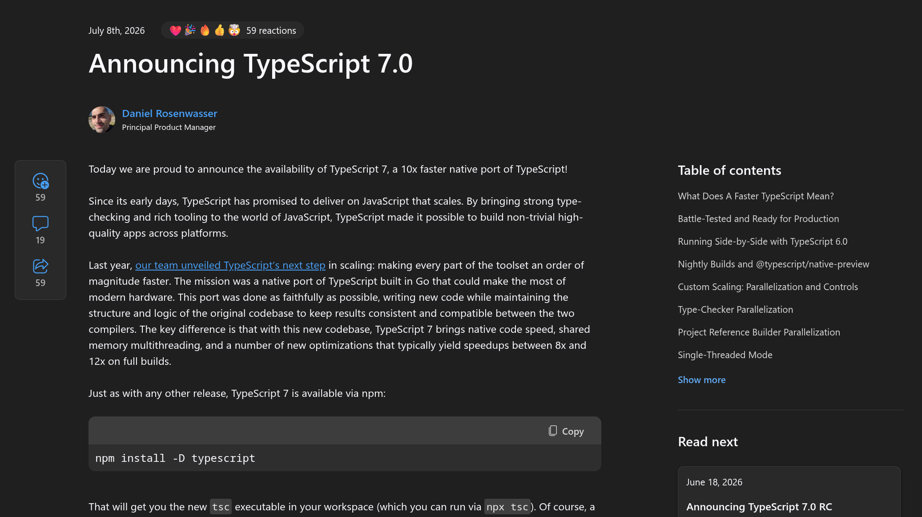Navigate to Running Side-by-Side with TypeScript 6.0
Image resolution: width=922 pixels, height=517 pixels.
(x=762, y=242)
